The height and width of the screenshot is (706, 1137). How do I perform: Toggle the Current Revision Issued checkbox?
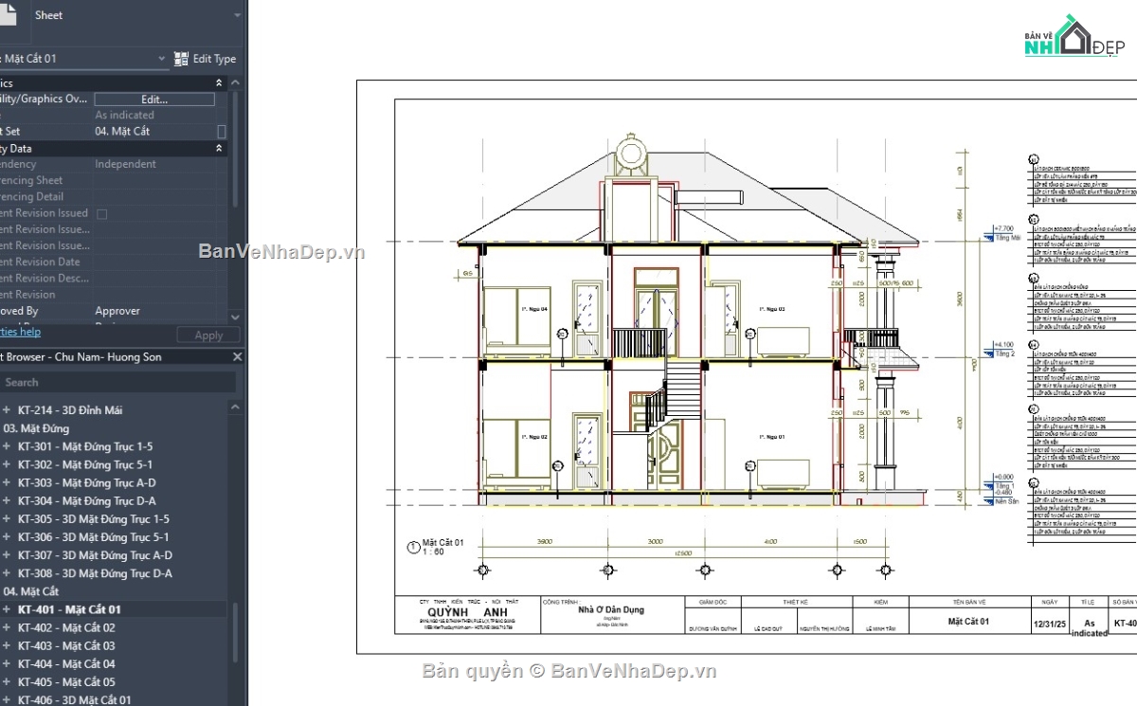102,214
